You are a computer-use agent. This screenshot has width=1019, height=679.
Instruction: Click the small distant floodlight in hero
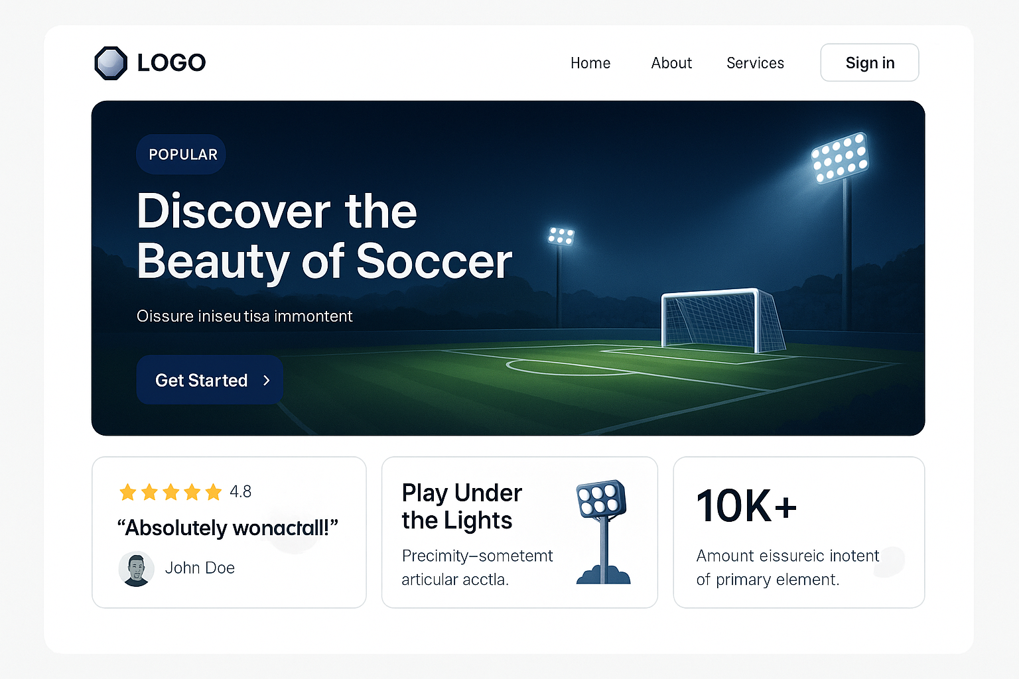(561, 235)
